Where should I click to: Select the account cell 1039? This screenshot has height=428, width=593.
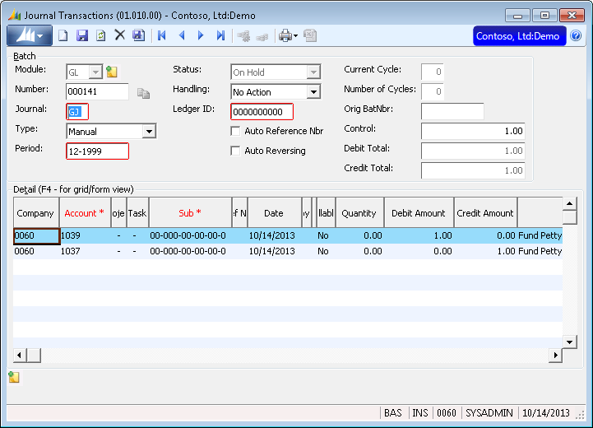coord(85,235)
